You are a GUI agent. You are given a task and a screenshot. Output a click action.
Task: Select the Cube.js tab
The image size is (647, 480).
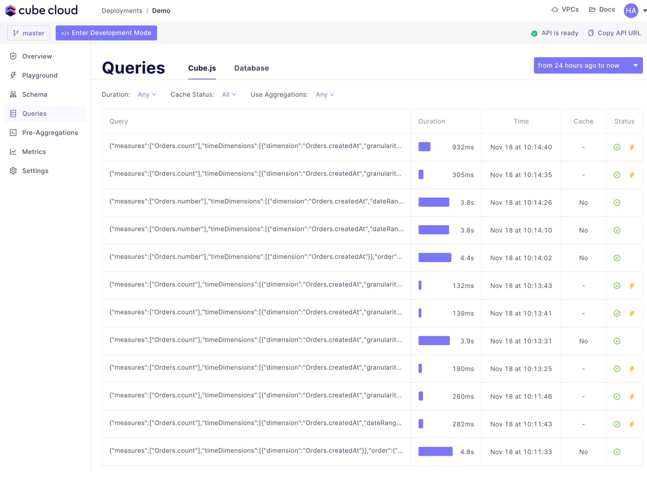click(x=202, y=68)
